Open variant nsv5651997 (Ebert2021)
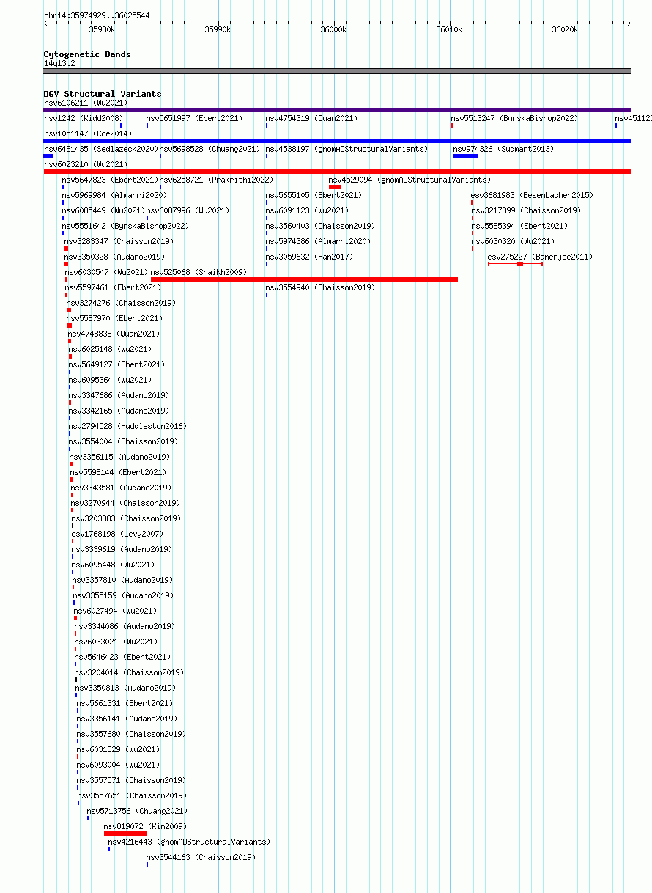Screen dimensions: 652x893 pos(194,118)
